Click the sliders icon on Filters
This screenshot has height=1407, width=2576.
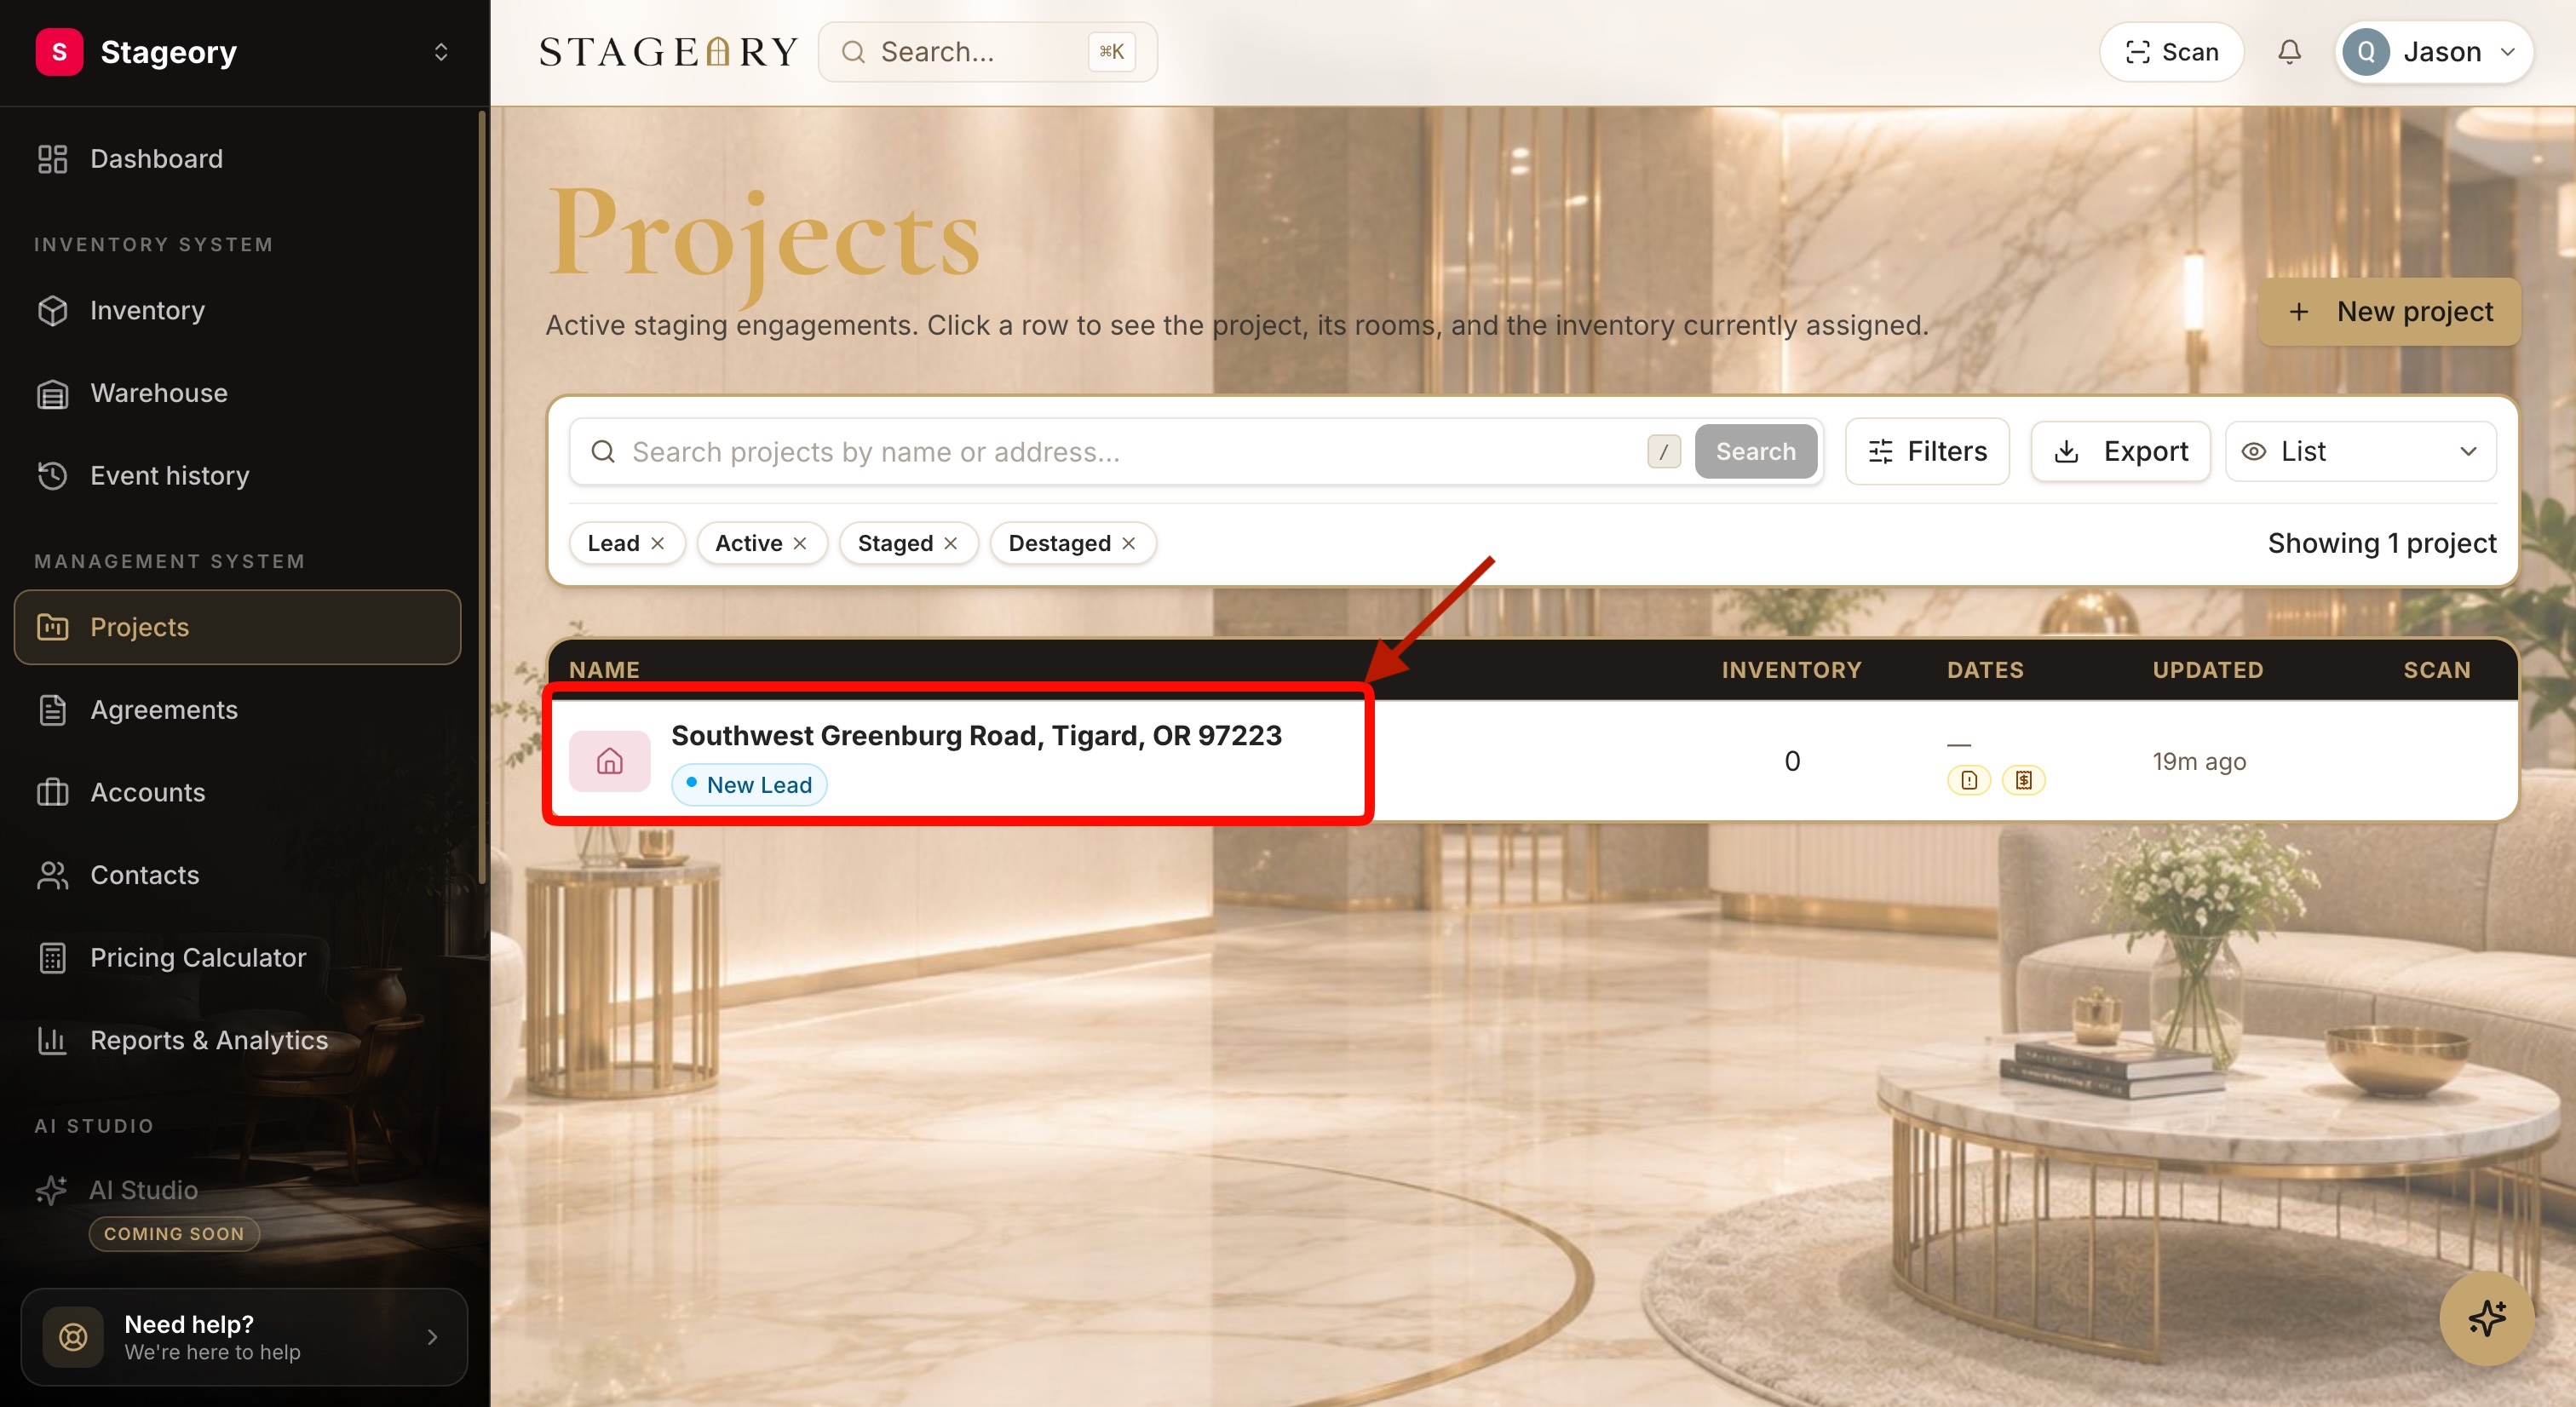point(1880,452)
